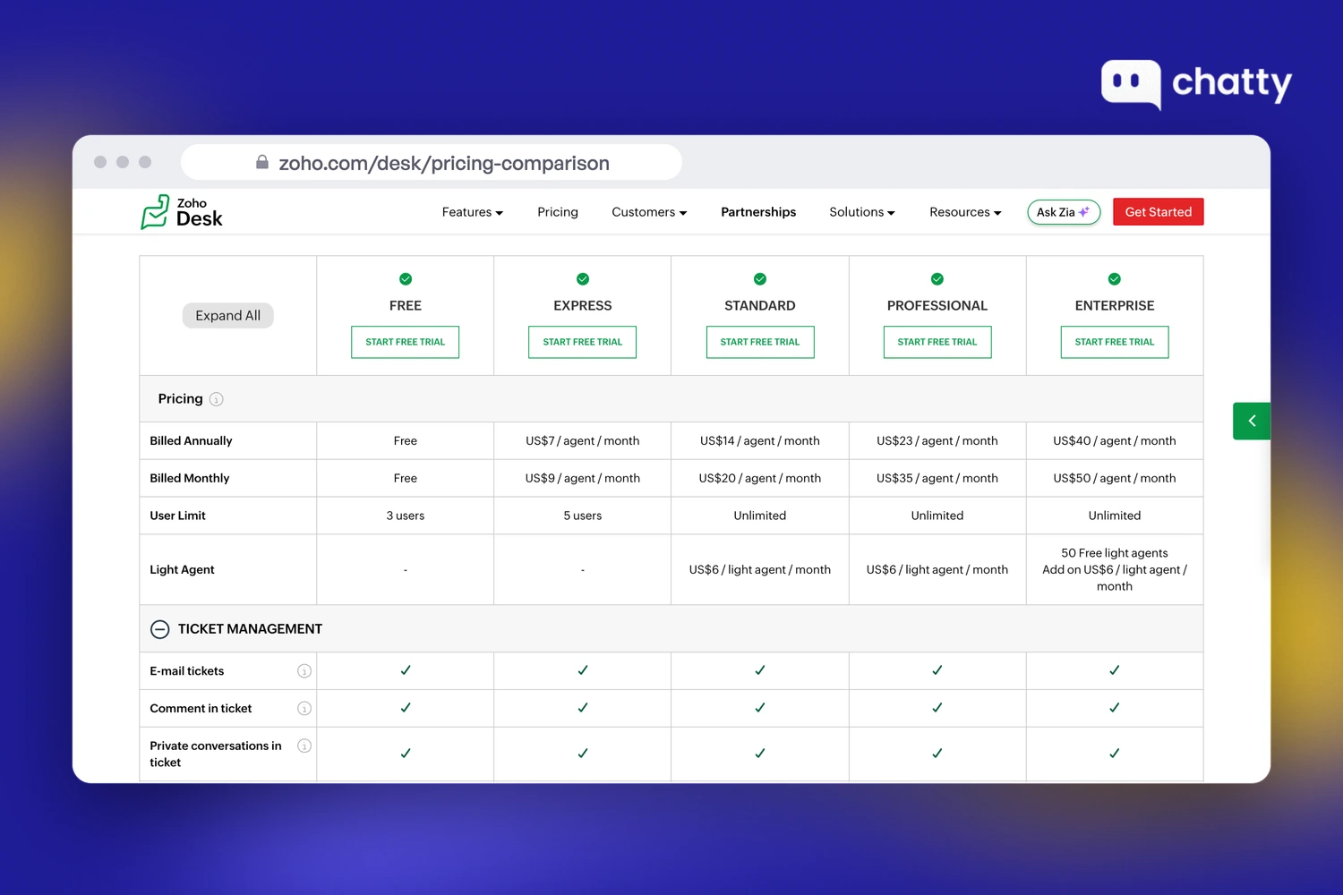Click the 'US$9 / agent / month' cell
The image size is (1343, 895).
[583, 479]
